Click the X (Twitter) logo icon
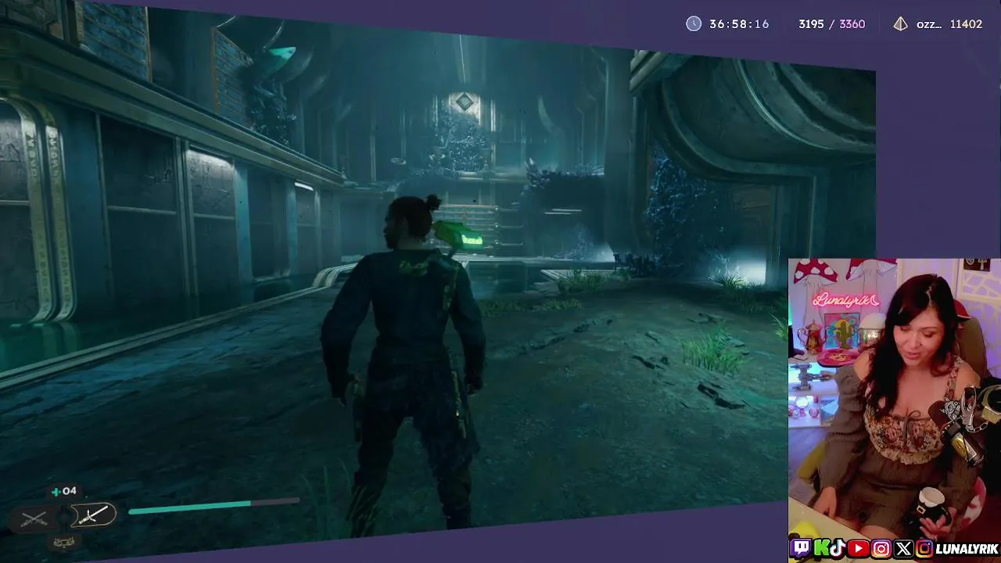Screen dimensions: 1001x563 tap(903, 548)
